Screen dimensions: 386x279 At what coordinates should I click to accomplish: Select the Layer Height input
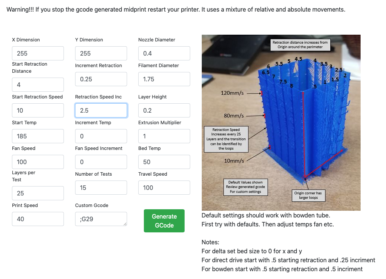[164, 110]
